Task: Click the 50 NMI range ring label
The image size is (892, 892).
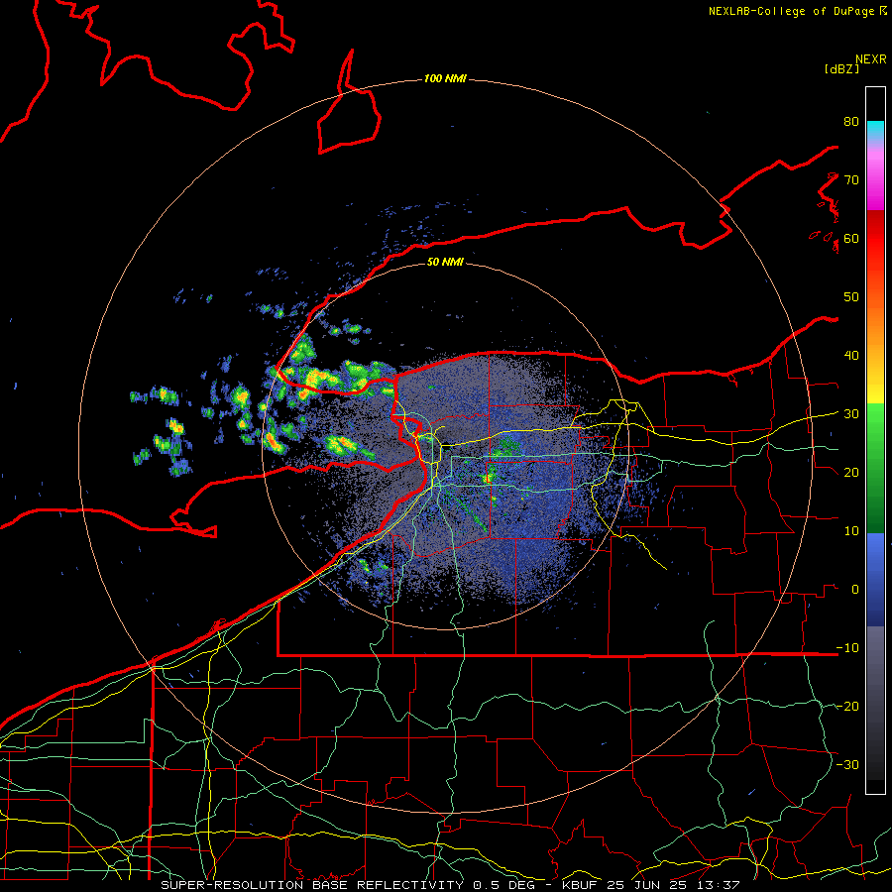Action: click(445, 262)
